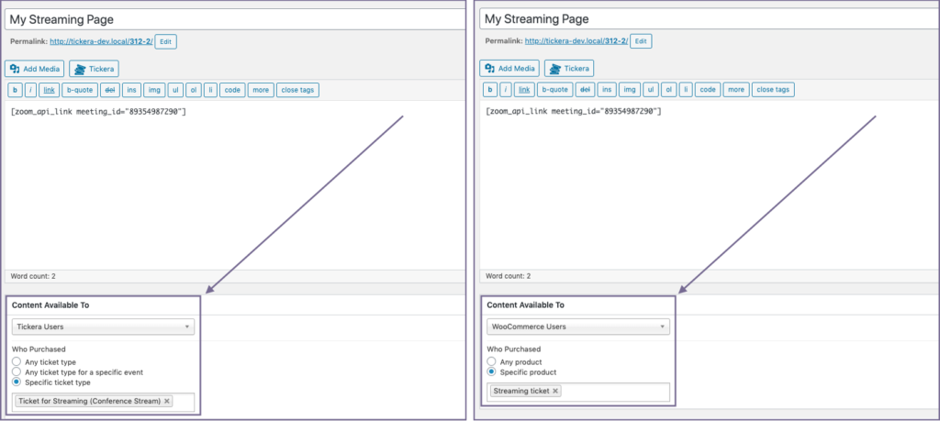Toggle bold 'b' tag in right editor
The width and height of the screenshot is (940, 421).
coord(490,90)
